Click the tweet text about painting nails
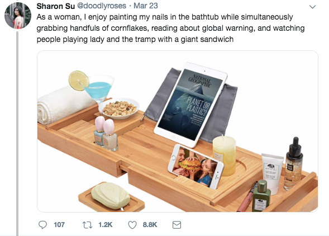 click(170, 28)
